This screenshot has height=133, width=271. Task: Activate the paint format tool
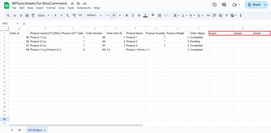(x=33, y=16)
